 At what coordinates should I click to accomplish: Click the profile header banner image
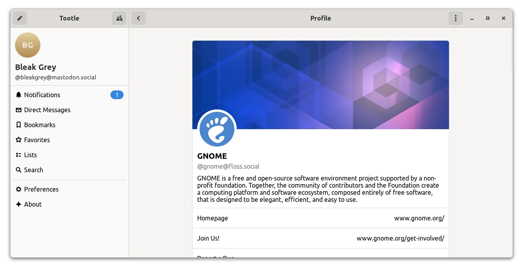[321, 85]
